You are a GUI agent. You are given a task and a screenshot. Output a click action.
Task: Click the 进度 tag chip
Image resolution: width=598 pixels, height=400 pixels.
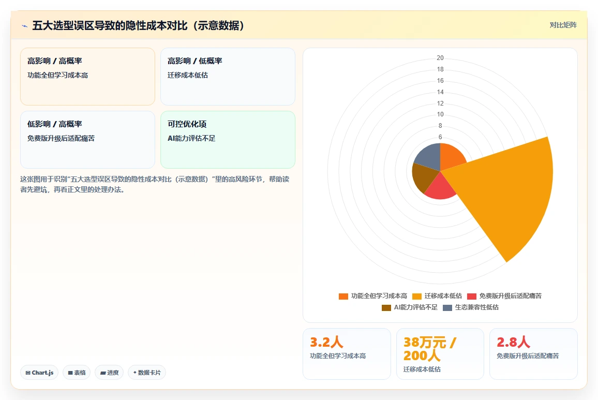(x=110, y=373)
